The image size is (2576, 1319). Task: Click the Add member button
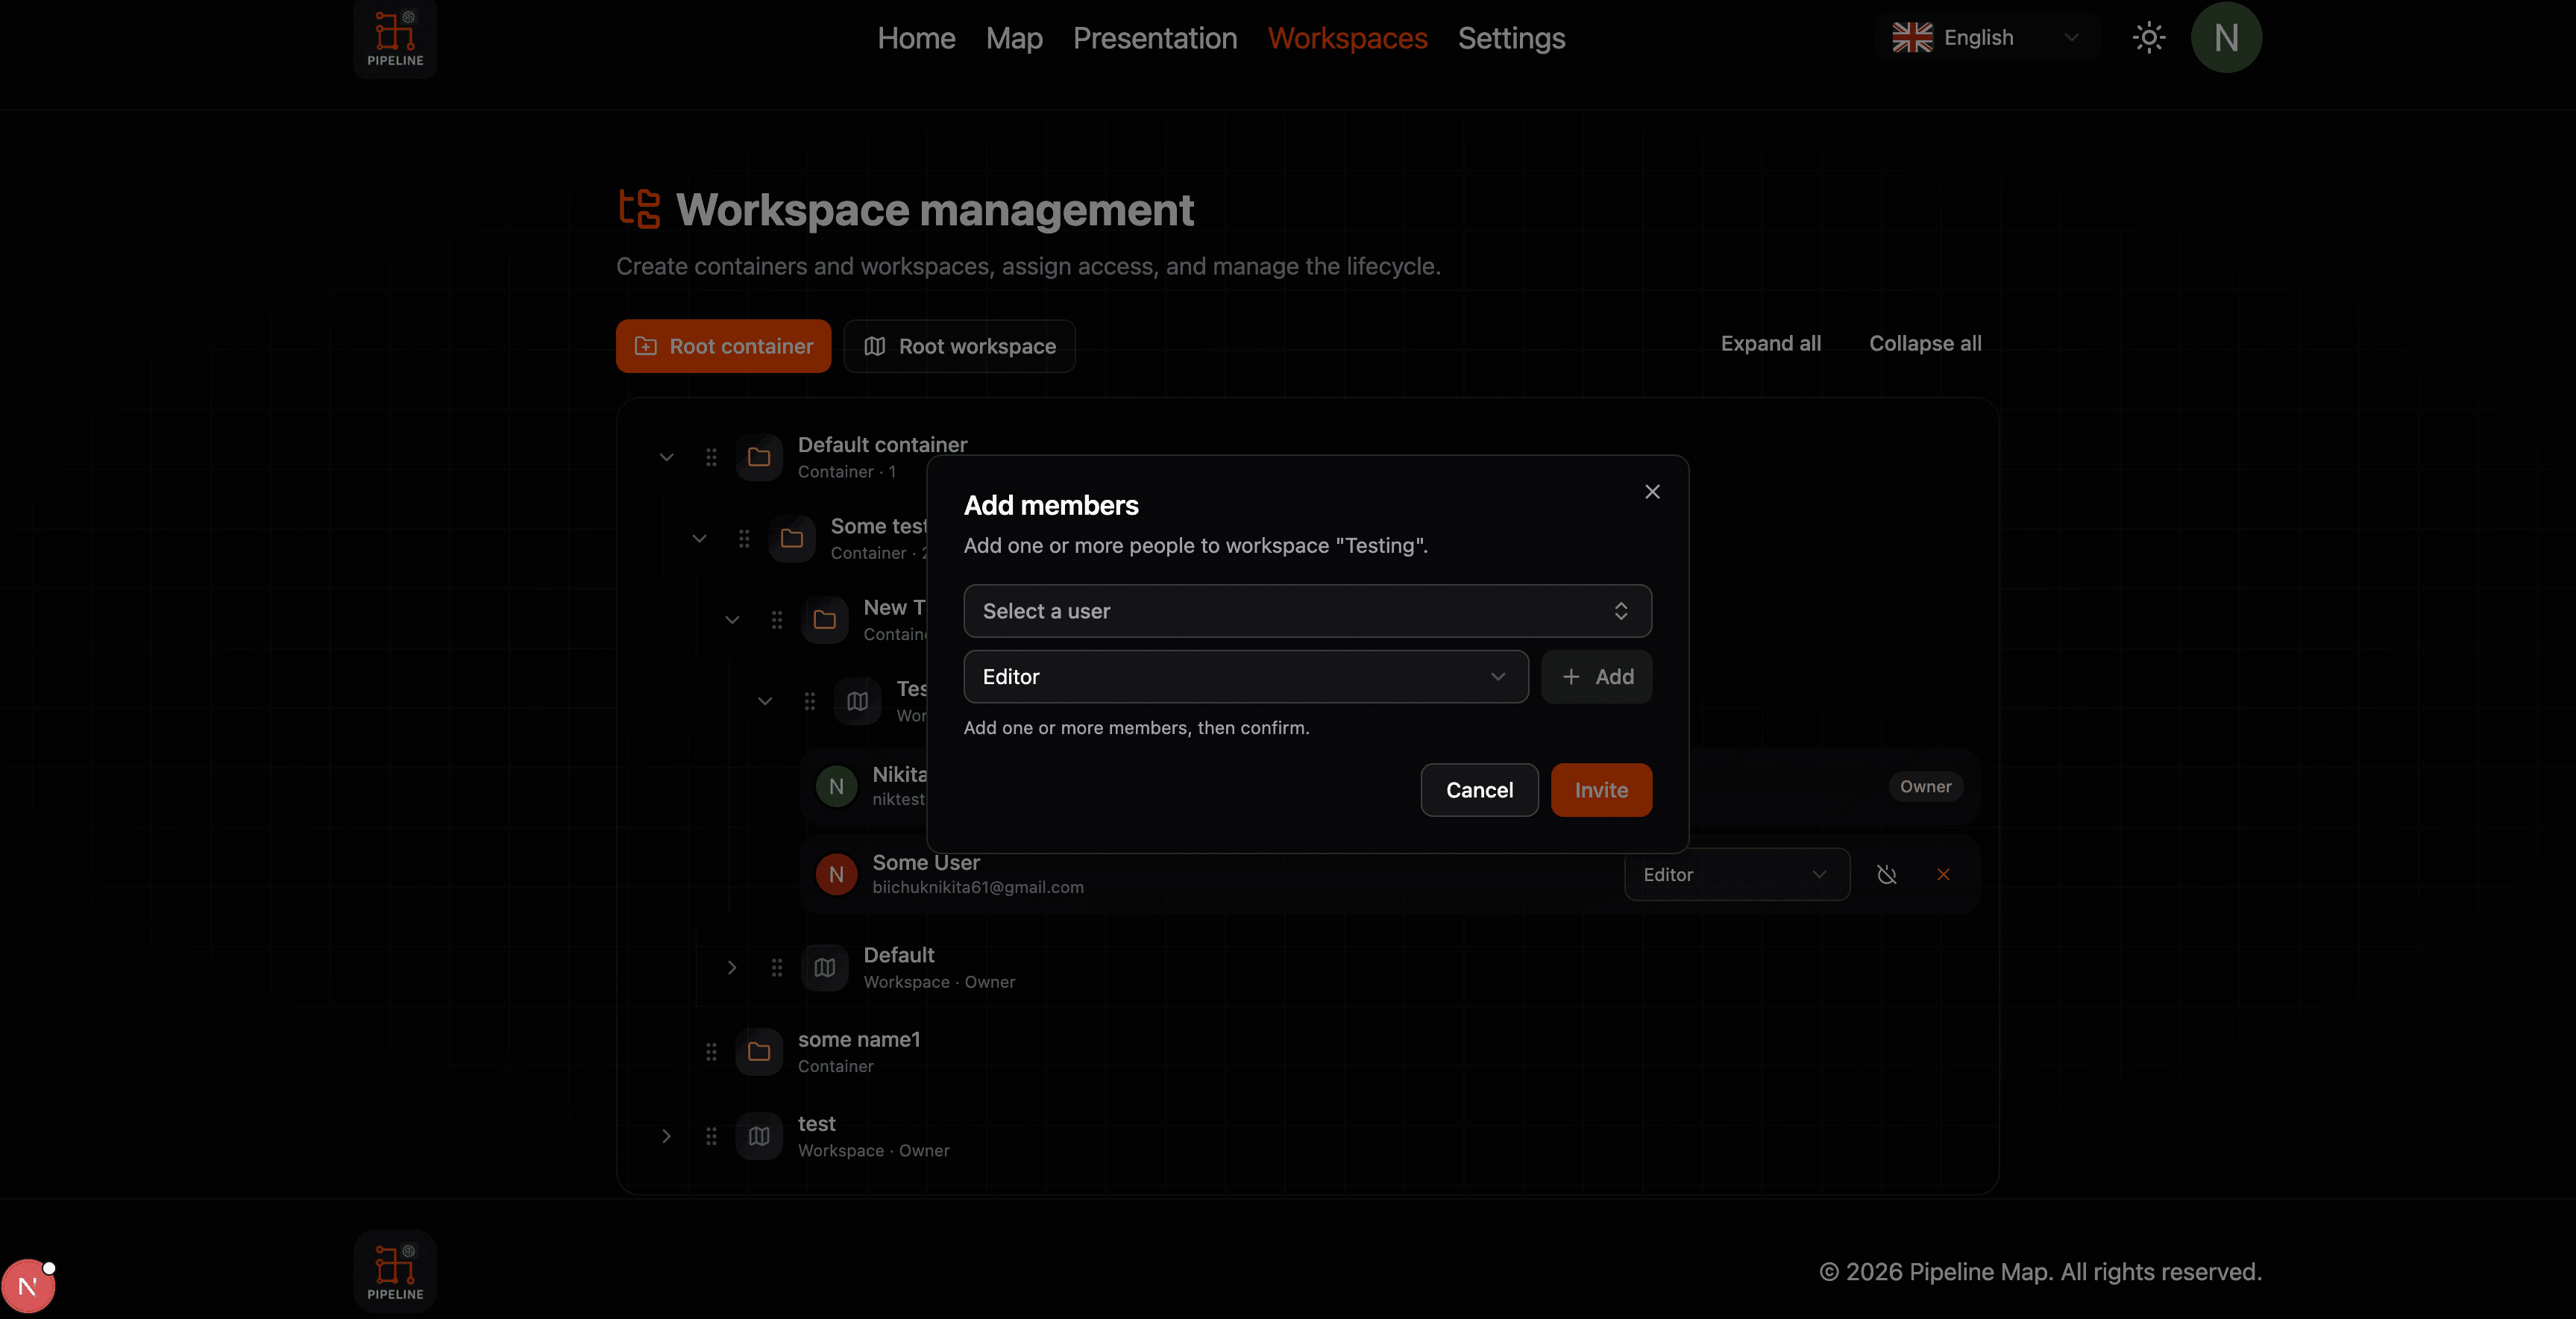pos(1596,677)
